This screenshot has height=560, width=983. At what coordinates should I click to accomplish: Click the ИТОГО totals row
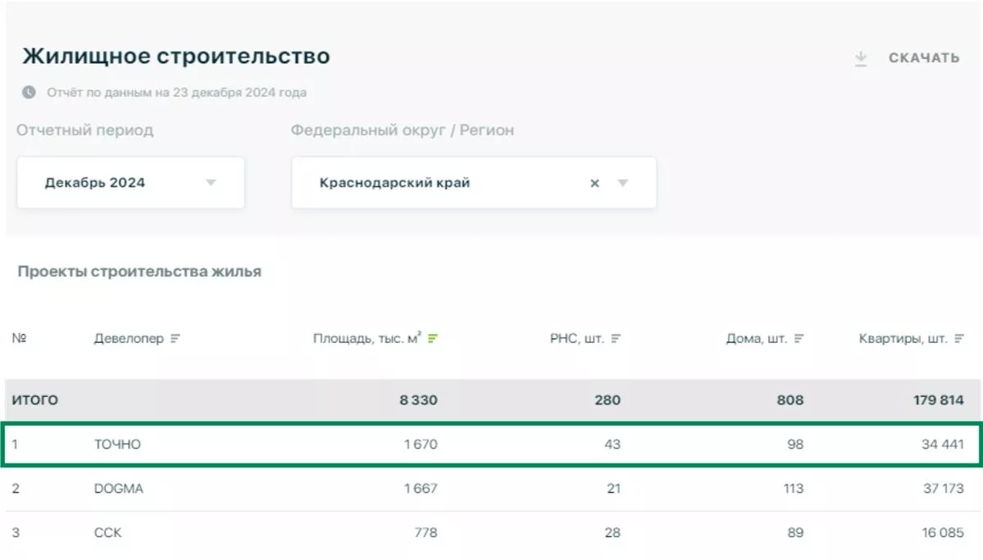[x=38, y=400]
